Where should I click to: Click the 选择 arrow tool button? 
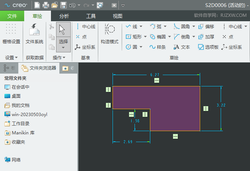click(63, 30)
